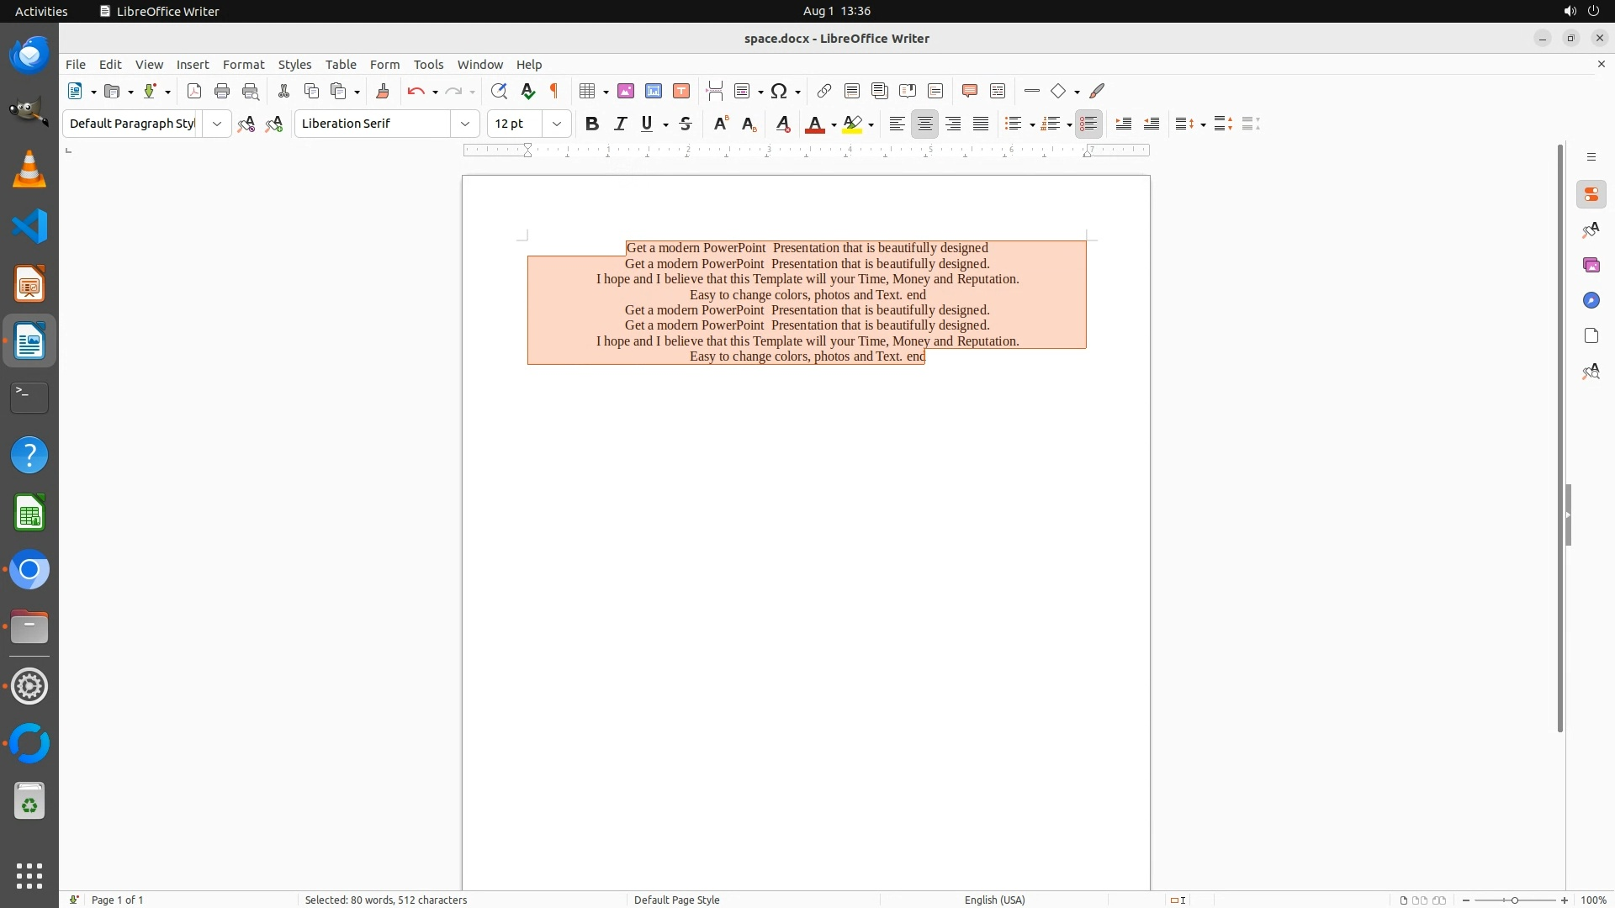Toggle Bold formatting on selection
1615x908 pixels.
pos(592,124)
